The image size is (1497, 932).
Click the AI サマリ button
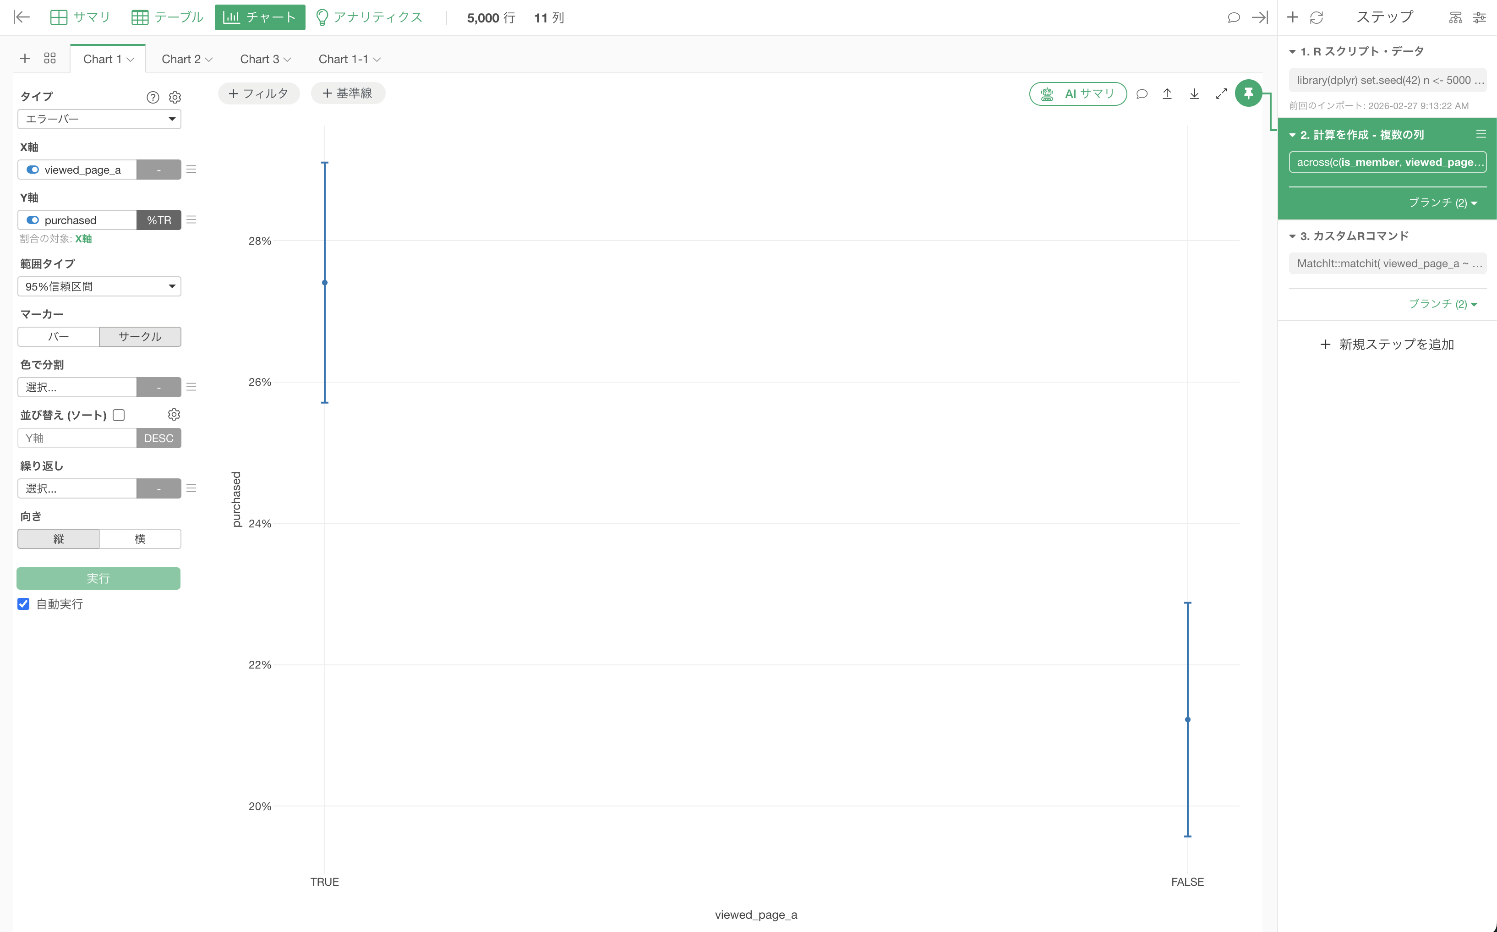point(1078,93)
